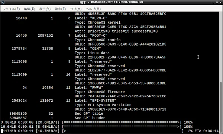Click start sector value 2113608
223x134 pixels.
coord(19,61)
